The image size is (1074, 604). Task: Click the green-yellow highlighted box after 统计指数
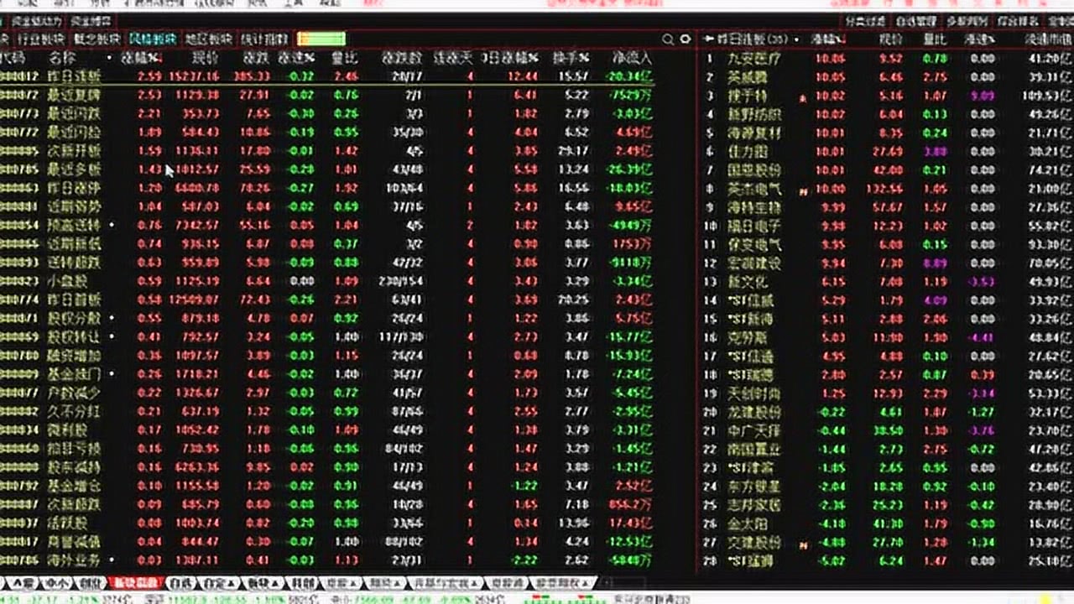(x=321, y=39)
